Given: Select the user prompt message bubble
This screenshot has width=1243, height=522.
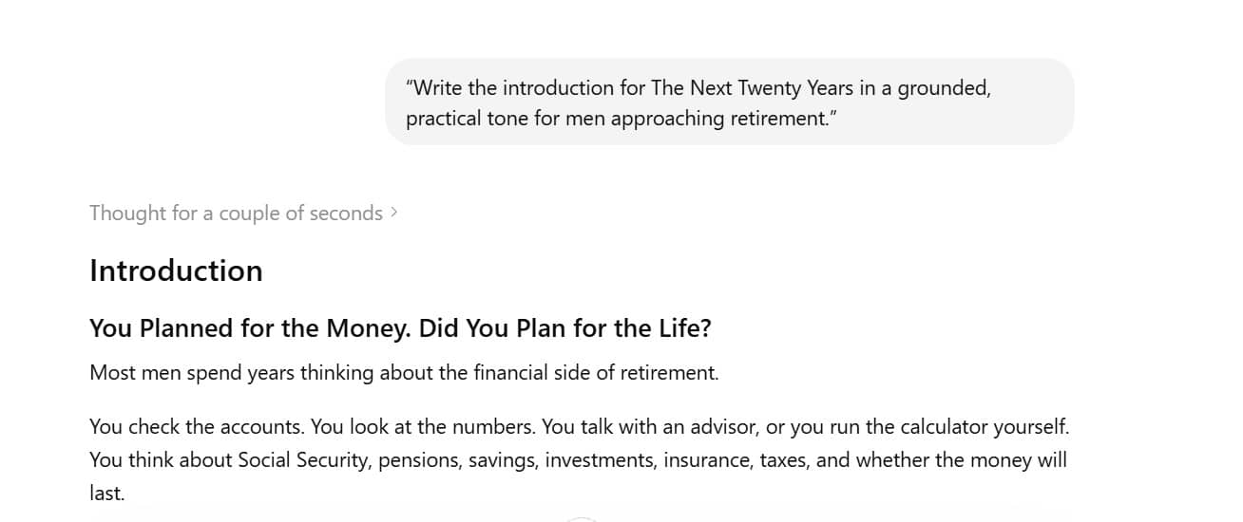Looking at the screenshot, I should [729, 103].
